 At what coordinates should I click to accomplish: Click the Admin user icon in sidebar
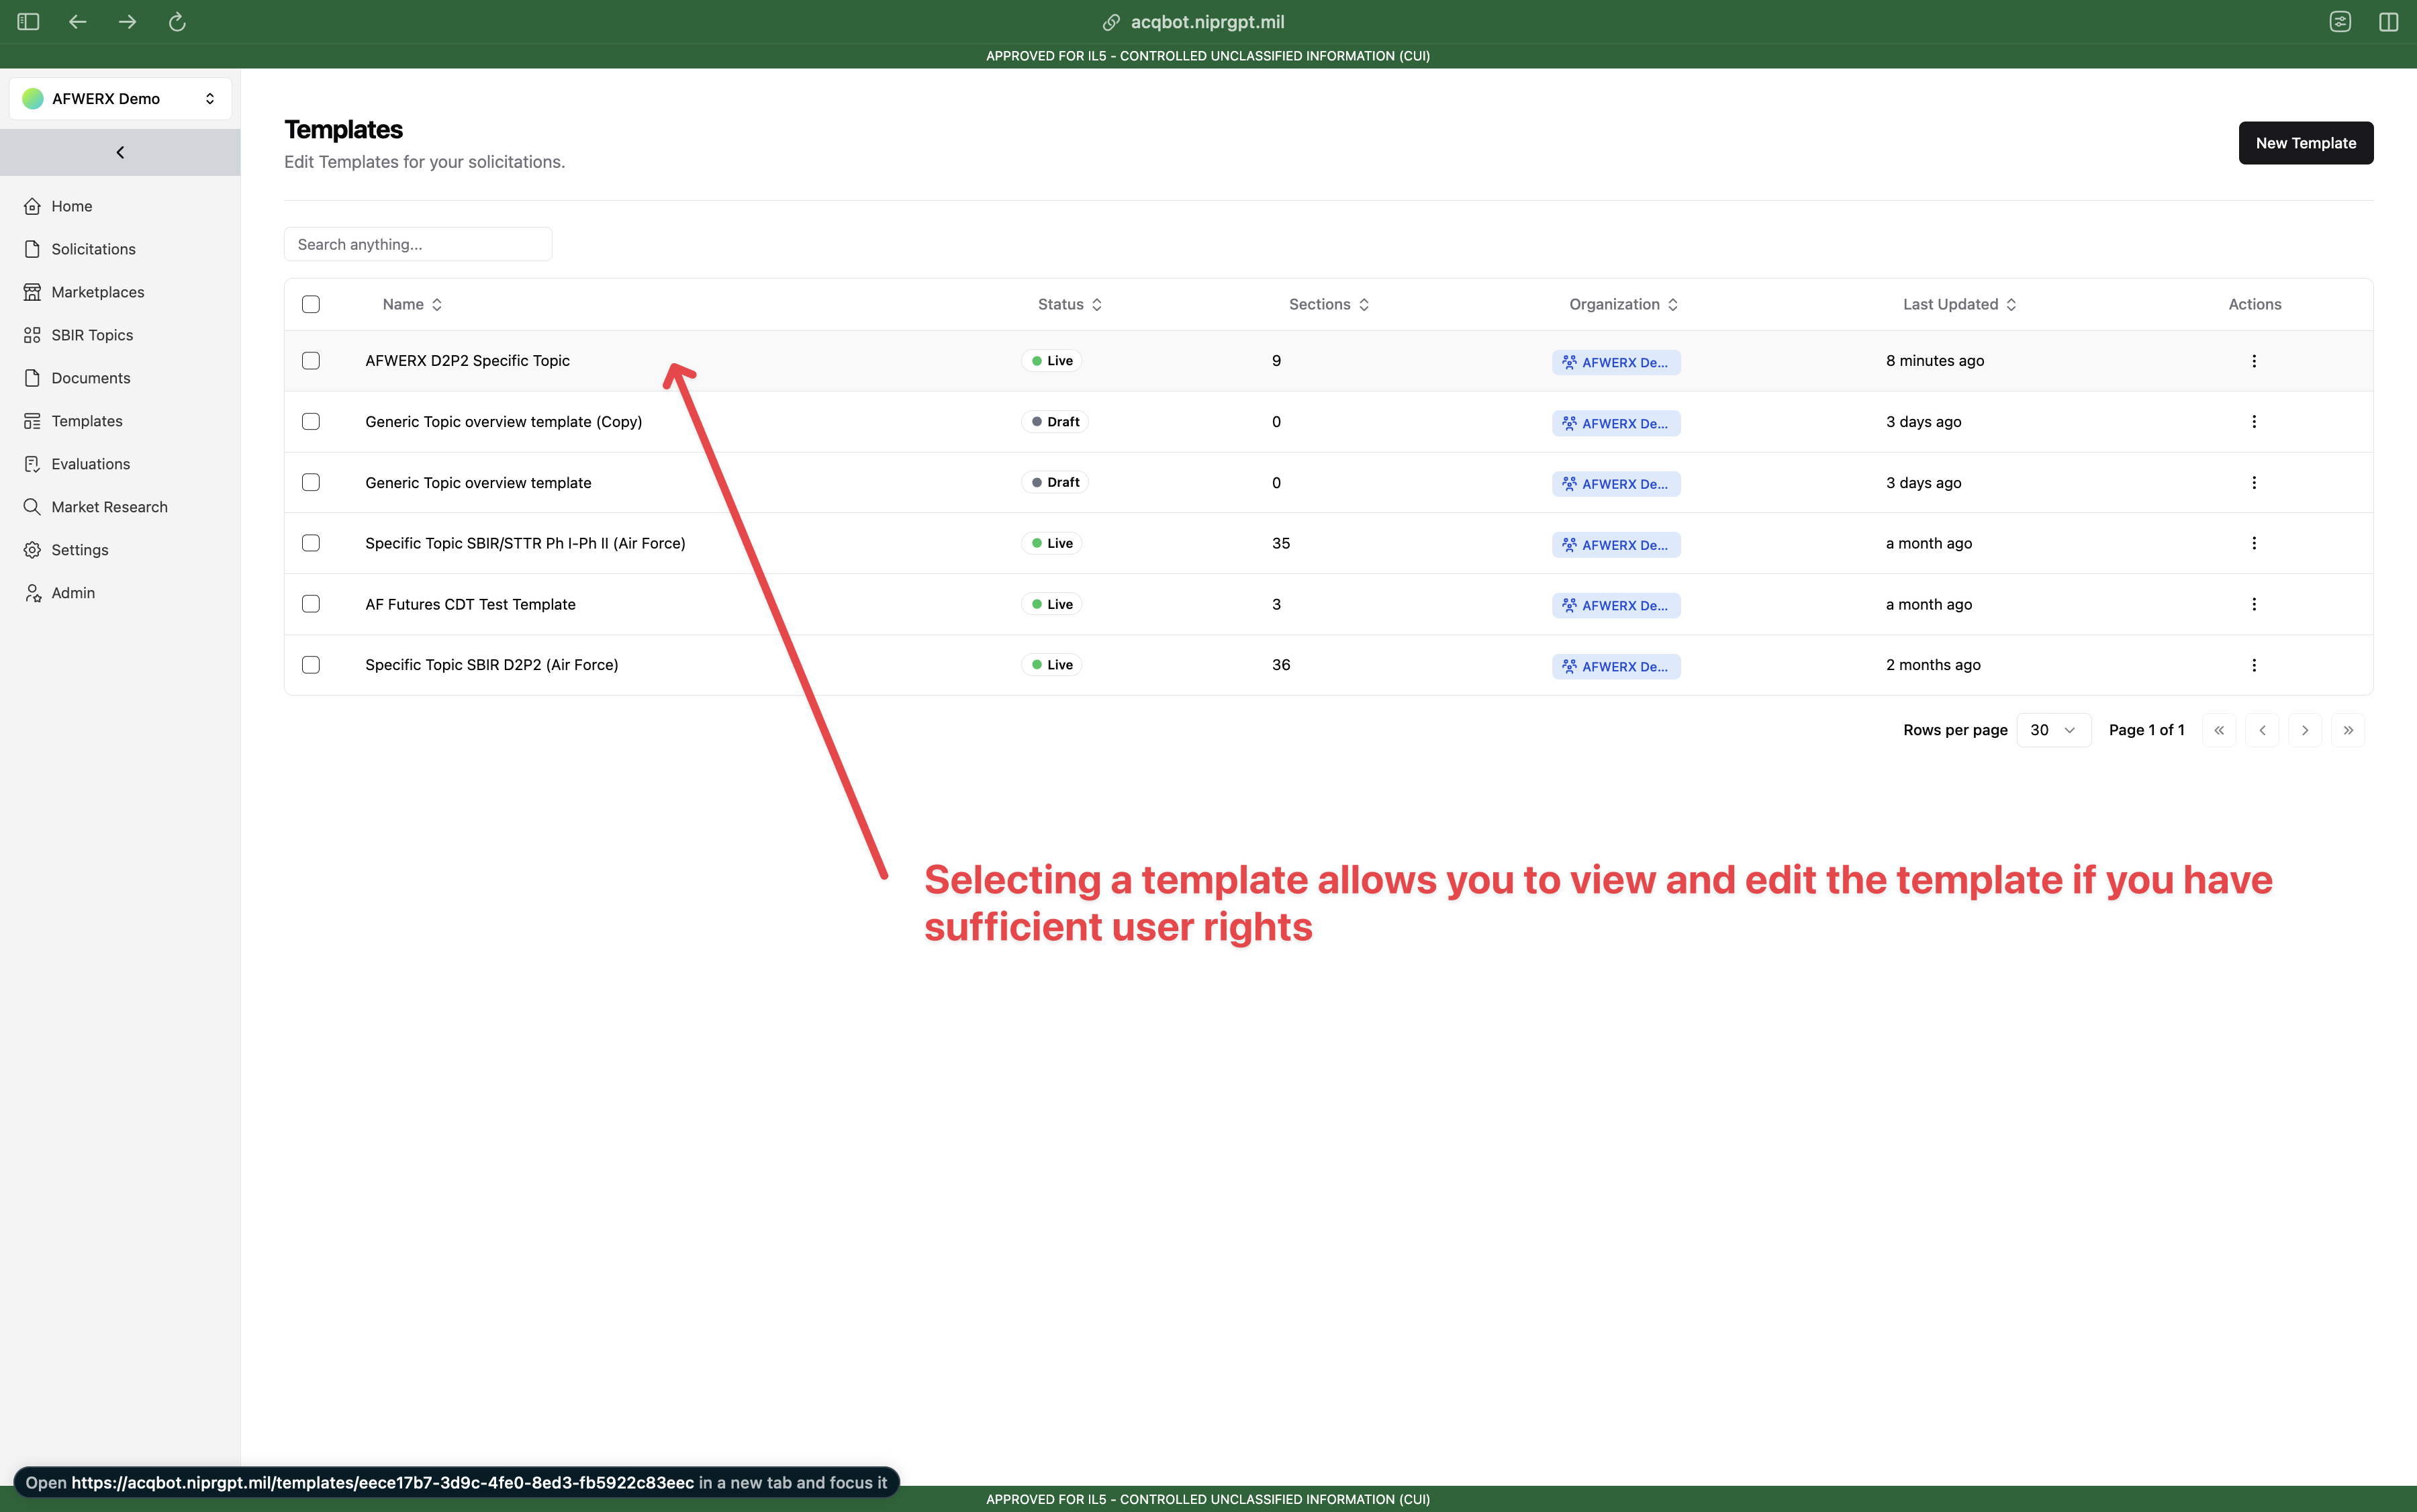point(32,593)
